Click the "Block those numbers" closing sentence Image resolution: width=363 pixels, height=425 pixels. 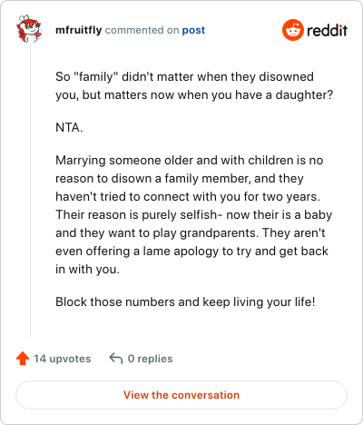tap(185, 302)
